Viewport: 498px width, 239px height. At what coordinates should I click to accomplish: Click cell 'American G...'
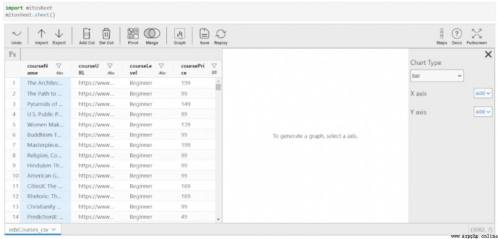[x=45, y=176]
